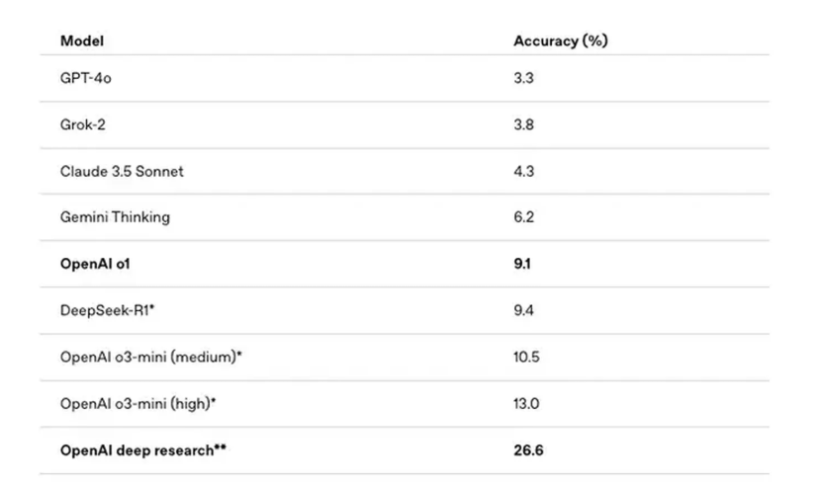Click the 3.8 accuracy value
This screenshot has width=817, height=485.
click(x=523, y=124)
